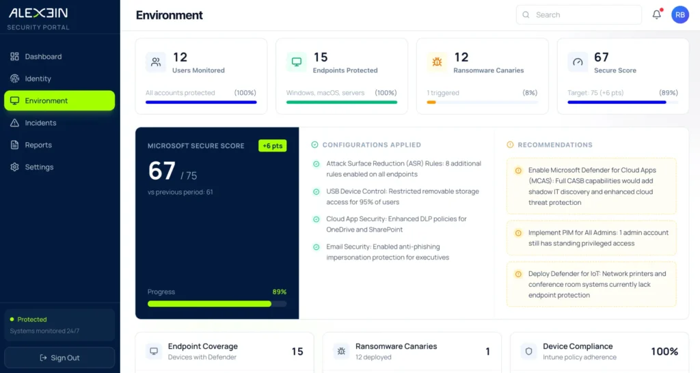
Task: Open Settings from the sidebar
Action: 39,167
